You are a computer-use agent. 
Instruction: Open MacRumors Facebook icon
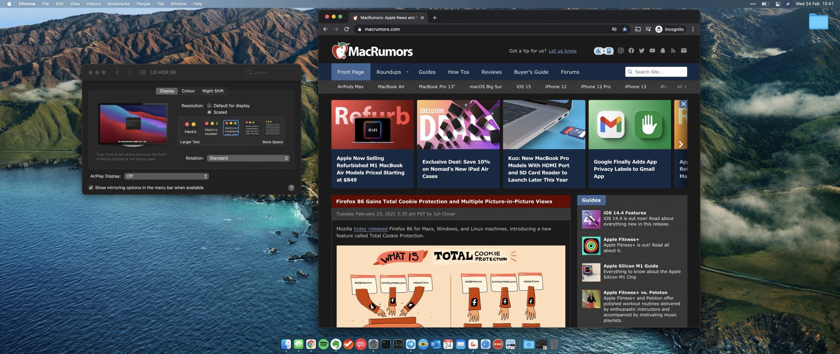(x=631, y=51)
